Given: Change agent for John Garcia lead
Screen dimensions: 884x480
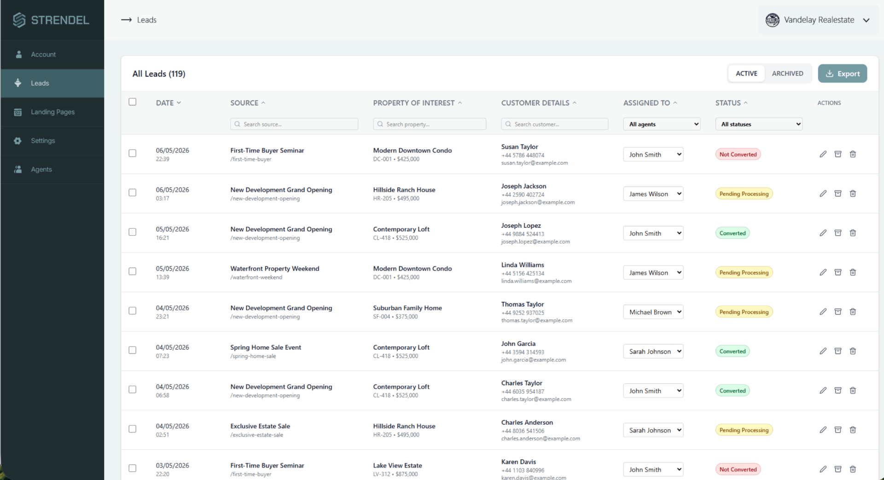Looking at the screenshot, I should pos(653,352).
